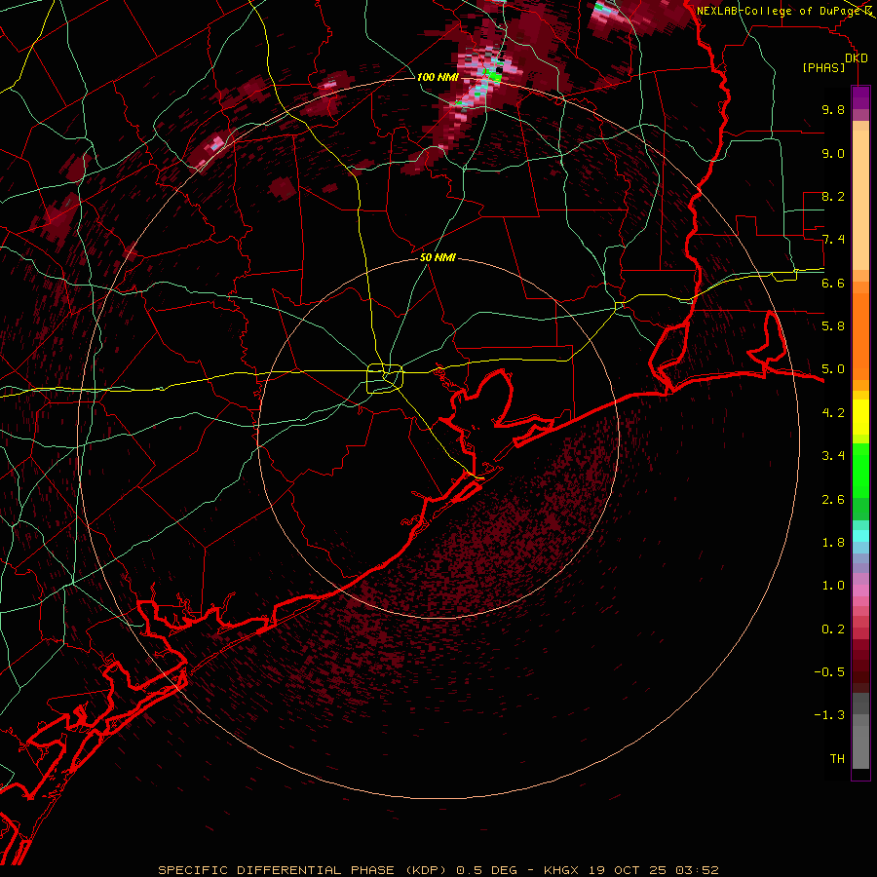Click the 19 OCT 25 03:52 timestamp
This screenshot has height=877, width=877.
pos(653,870)
